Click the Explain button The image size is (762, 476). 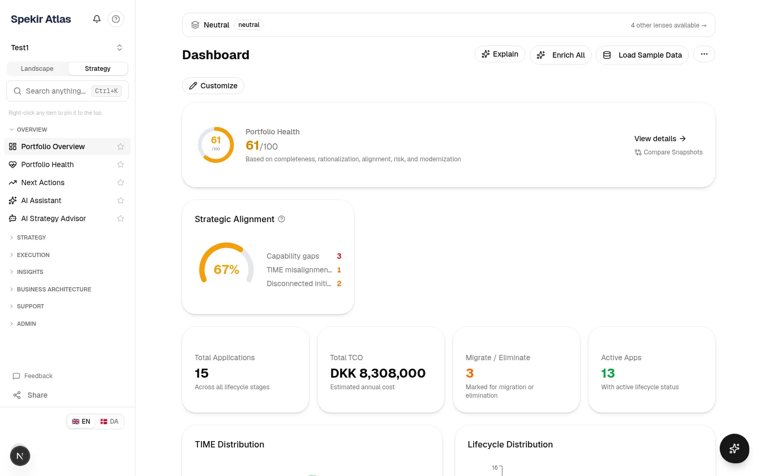point(500,54)
